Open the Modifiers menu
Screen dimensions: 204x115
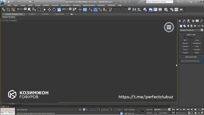[x=46, y=5]
